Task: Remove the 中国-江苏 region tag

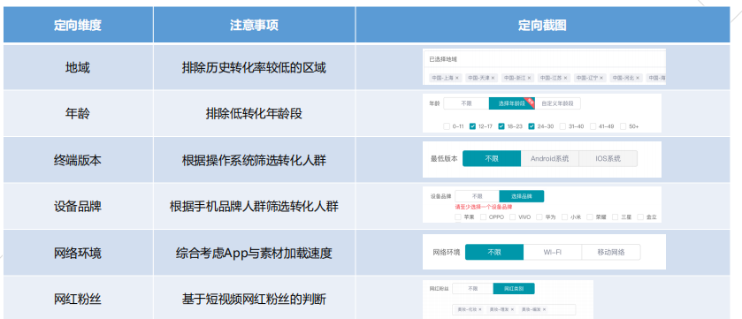Action: tap(565, 78)
